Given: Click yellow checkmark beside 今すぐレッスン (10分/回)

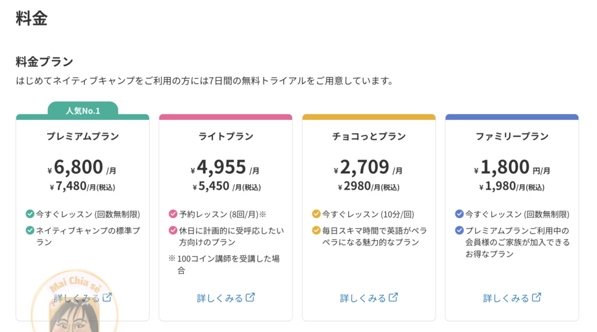Looking at the screenshot, I should 316,214.
